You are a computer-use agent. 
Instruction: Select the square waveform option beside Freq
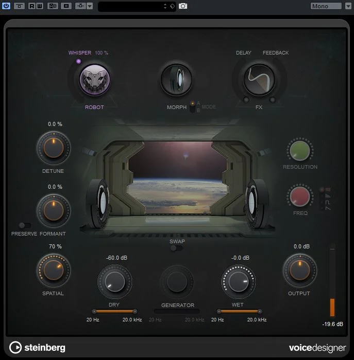(x=328, y=202)
